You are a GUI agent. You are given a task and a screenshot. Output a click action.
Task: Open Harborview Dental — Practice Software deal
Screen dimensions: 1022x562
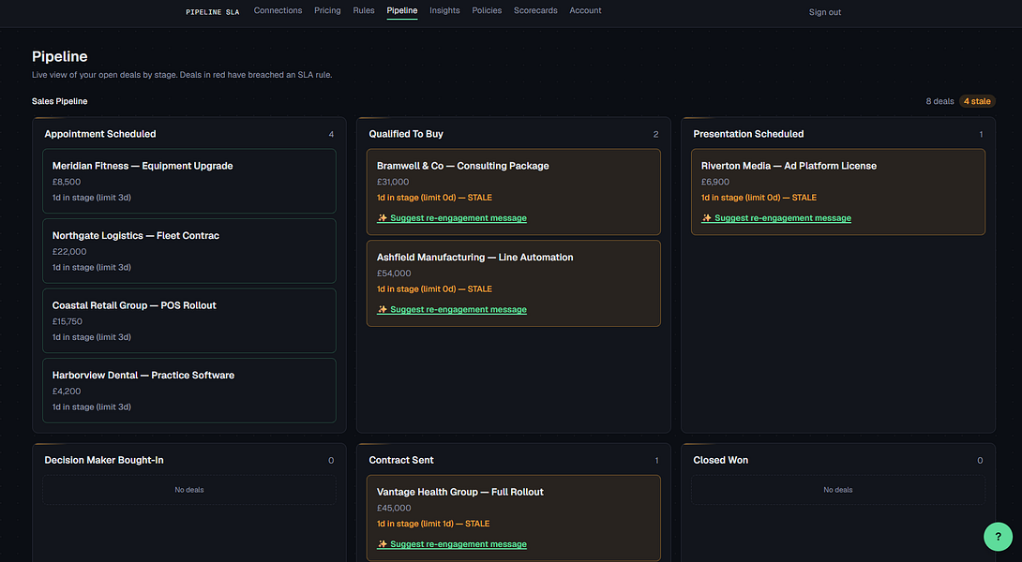pyautogui.click(x=189, y=390)
